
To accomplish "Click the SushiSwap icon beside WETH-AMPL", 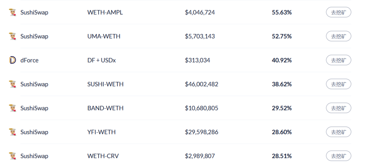I will [13, 13].
